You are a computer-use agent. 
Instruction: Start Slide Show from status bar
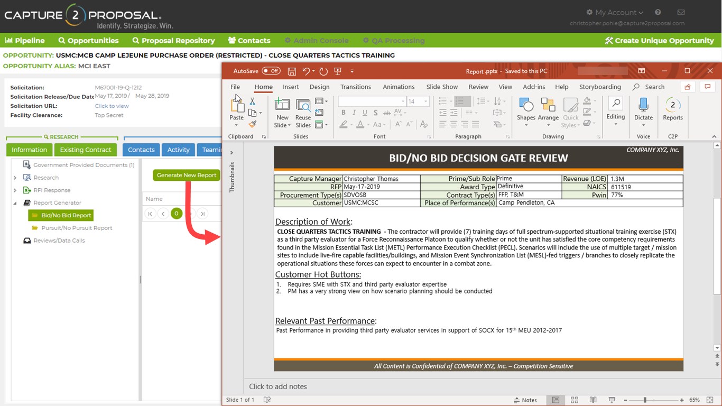[612, 400]
